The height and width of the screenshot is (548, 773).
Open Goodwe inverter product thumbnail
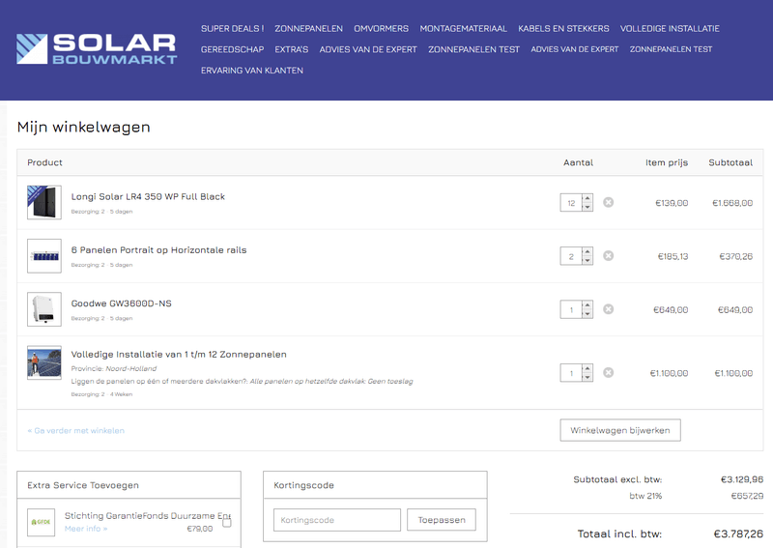tap(44, 309)
